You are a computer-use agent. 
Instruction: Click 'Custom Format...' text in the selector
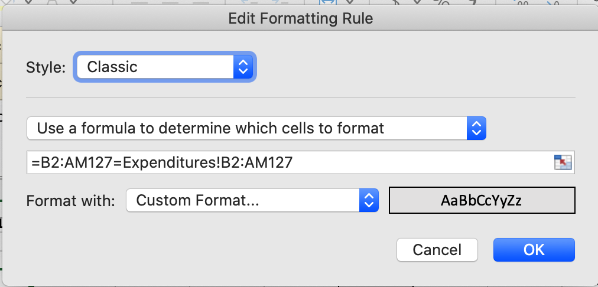(198, 201)
